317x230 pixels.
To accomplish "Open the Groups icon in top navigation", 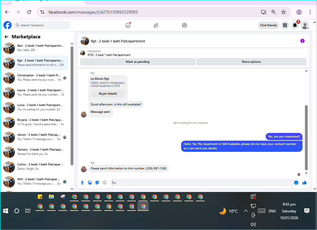I will coord(185,25).
